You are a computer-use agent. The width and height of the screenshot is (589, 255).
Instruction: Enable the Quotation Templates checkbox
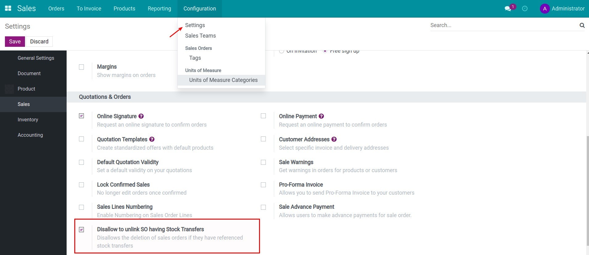(81, 139)
